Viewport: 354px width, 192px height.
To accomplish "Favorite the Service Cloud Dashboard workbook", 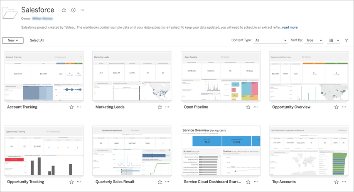I will coord(248,182).
